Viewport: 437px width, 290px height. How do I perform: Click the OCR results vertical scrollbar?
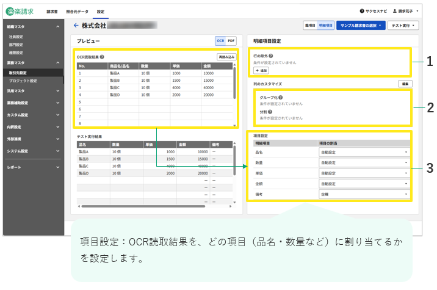pos(234,82)
